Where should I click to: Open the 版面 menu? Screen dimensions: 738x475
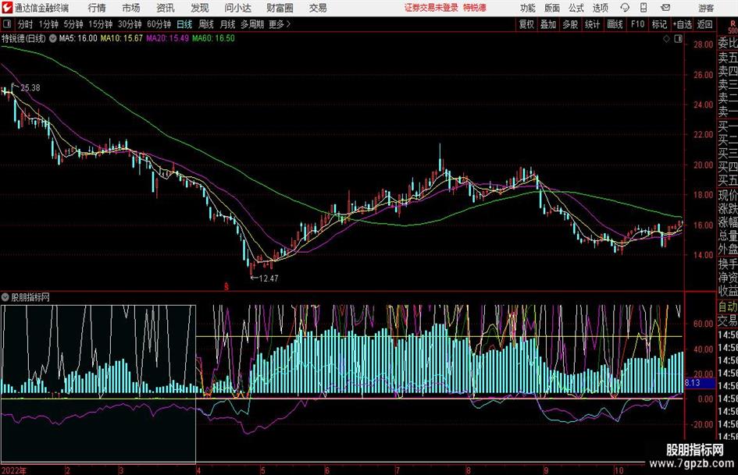(551, 8)
